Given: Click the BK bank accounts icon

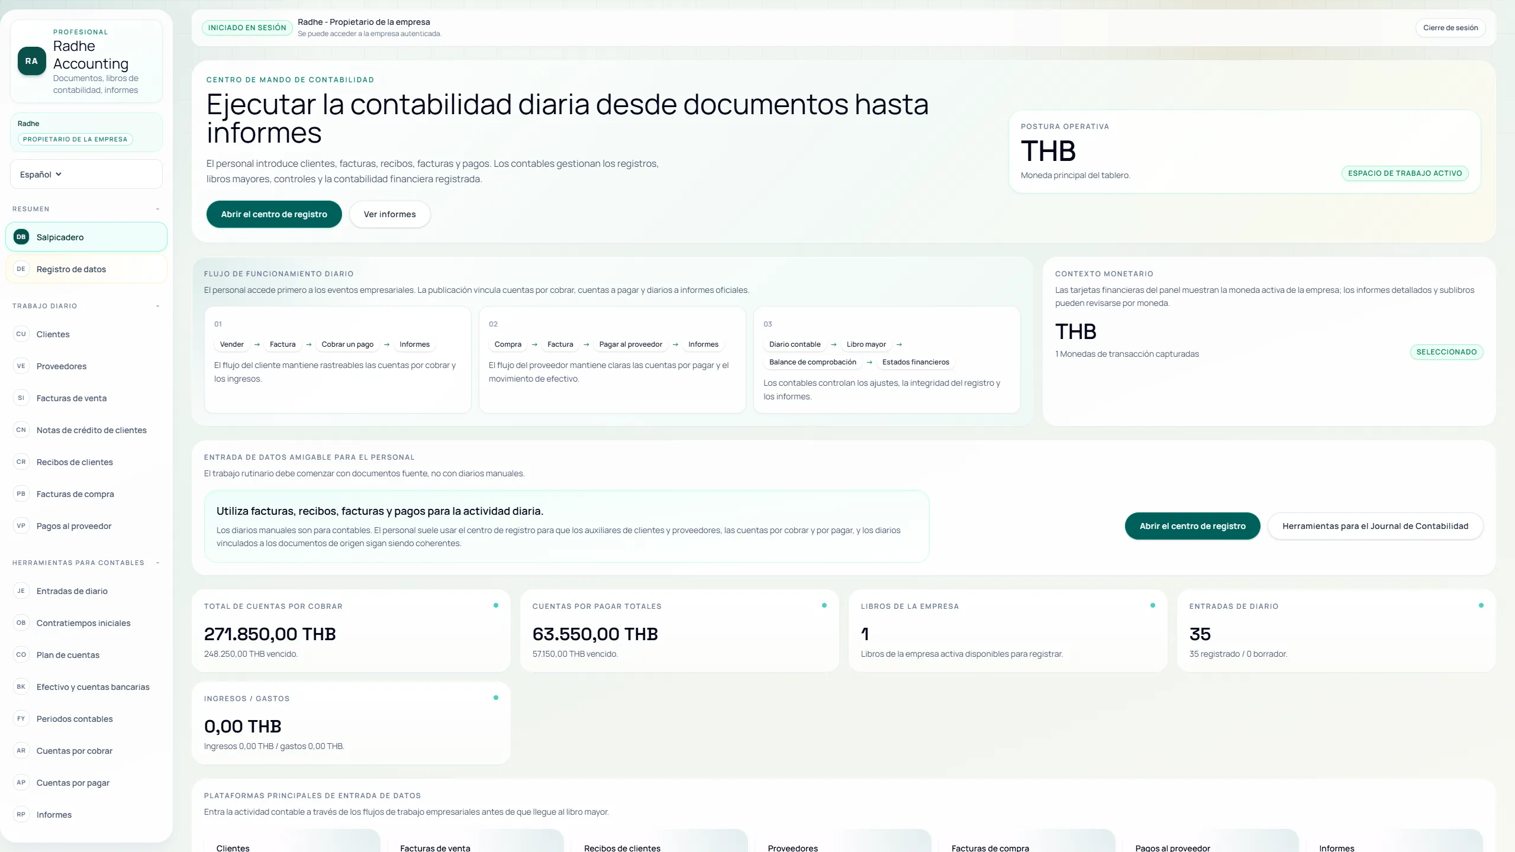Looking at the screenshot, I should (x=21, y=686).
